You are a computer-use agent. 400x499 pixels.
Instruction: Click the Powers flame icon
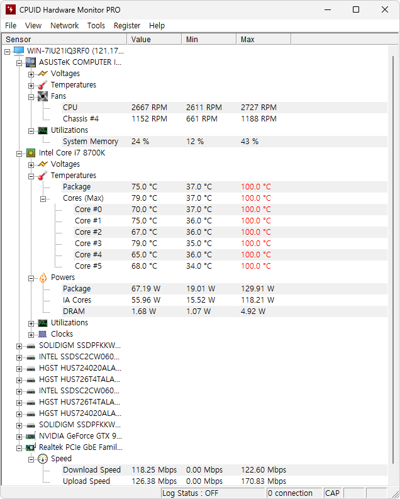(x=43, y=278)
